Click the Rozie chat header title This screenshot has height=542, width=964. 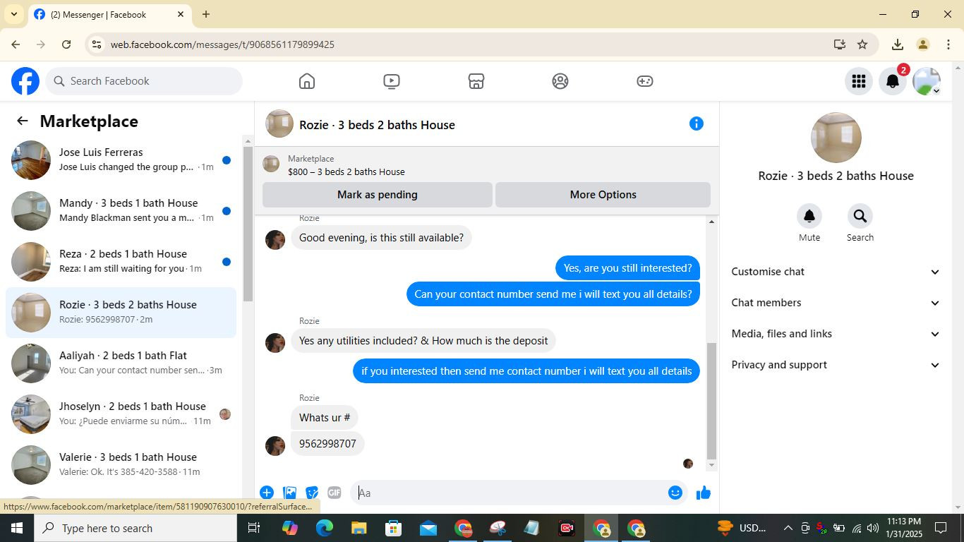[x=377, y=125]
